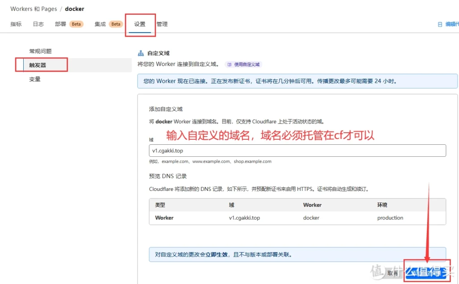Click the domain input field with v1.cgakki.top

[x=297, y=151]
